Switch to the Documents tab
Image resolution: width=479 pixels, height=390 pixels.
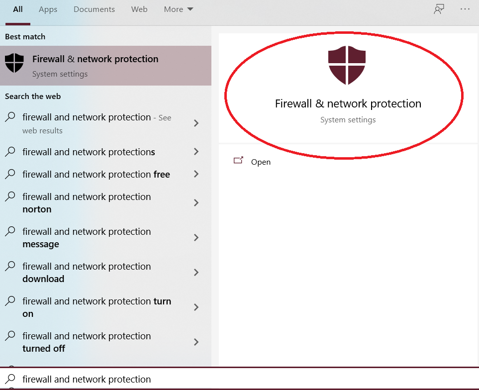point(94,9)
